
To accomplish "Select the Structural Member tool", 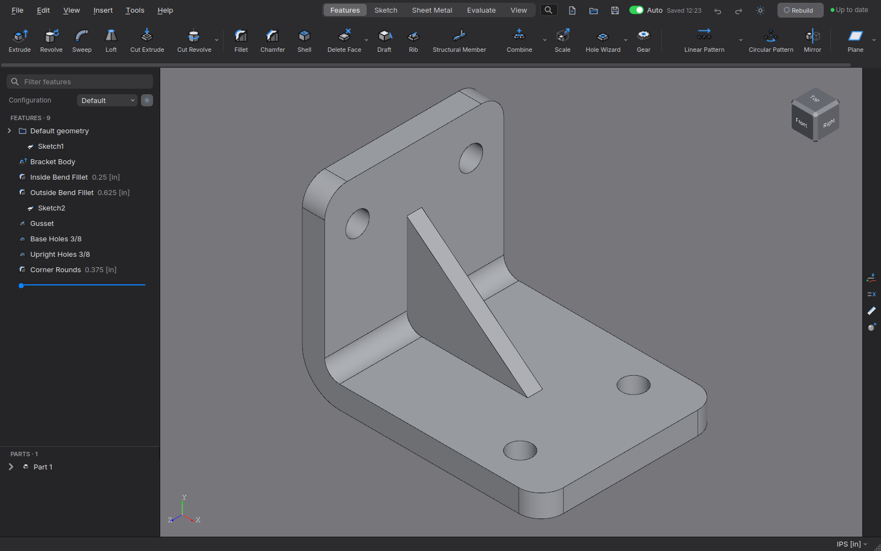I will click(x=459, y=41).
